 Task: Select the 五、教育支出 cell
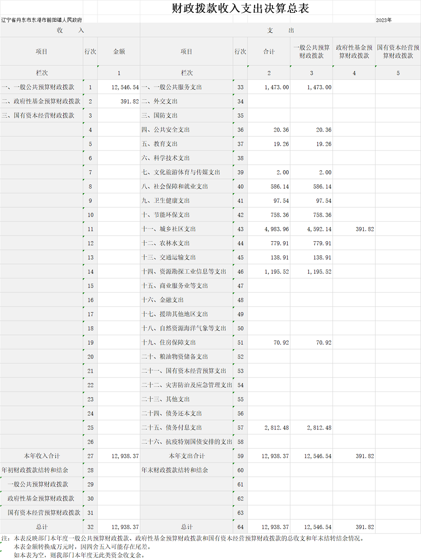tap(186, 144)
